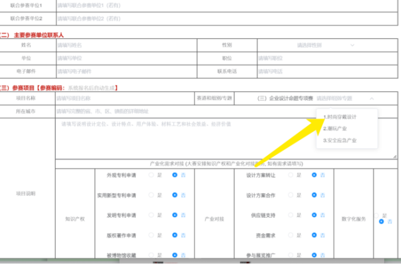Click the 系统报名后自动生成 text

coord(91,88)
